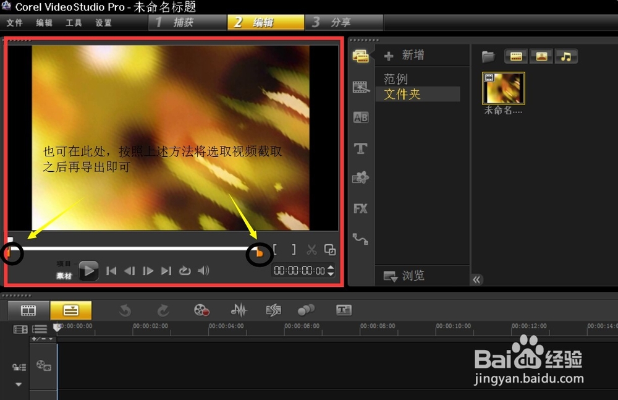Open the volume speaker control
Image resolution: width=618 pixels, height=400 pixels.
click(203, 271)
